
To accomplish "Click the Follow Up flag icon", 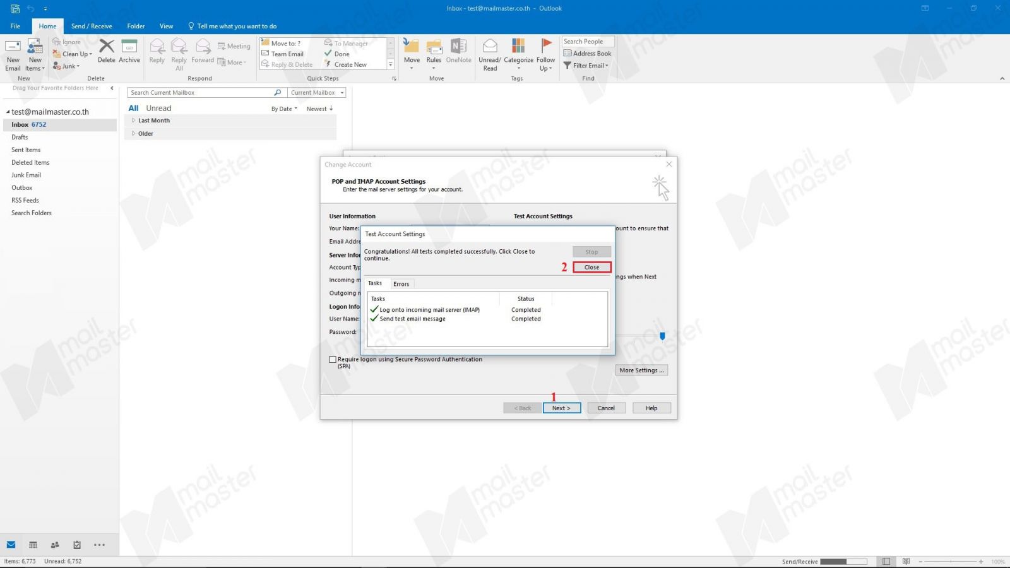I will (546, 46).
